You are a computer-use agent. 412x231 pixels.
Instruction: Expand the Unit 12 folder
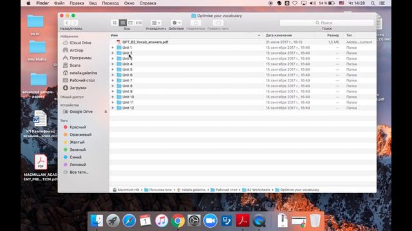click(113, 108)
